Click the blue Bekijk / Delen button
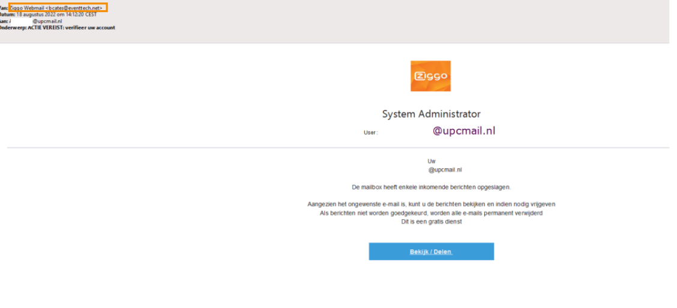The image size is (677, 308). tap(431, 252)
